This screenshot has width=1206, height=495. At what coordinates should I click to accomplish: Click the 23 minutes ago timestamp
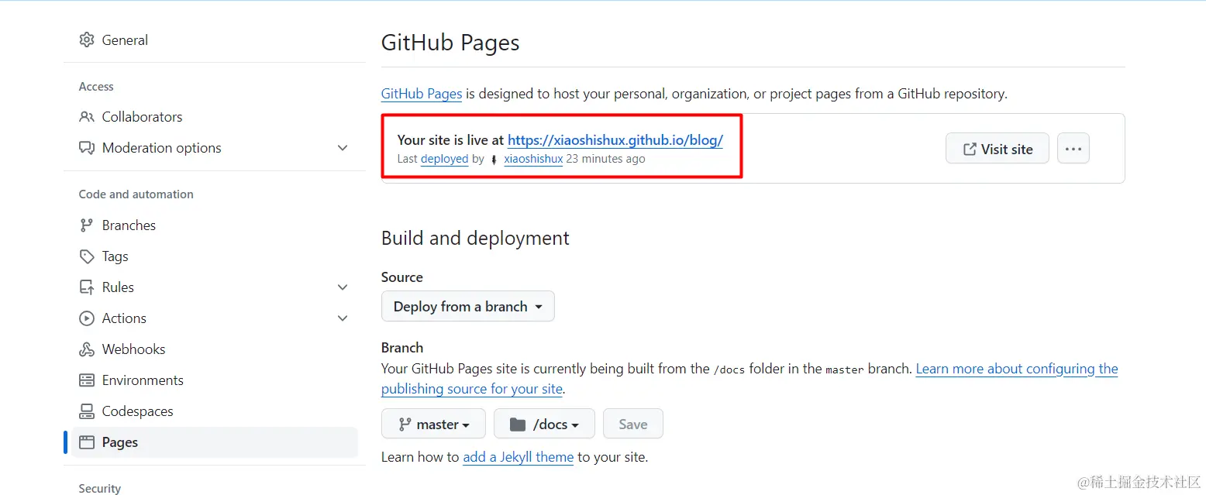[x=605, y=159]
